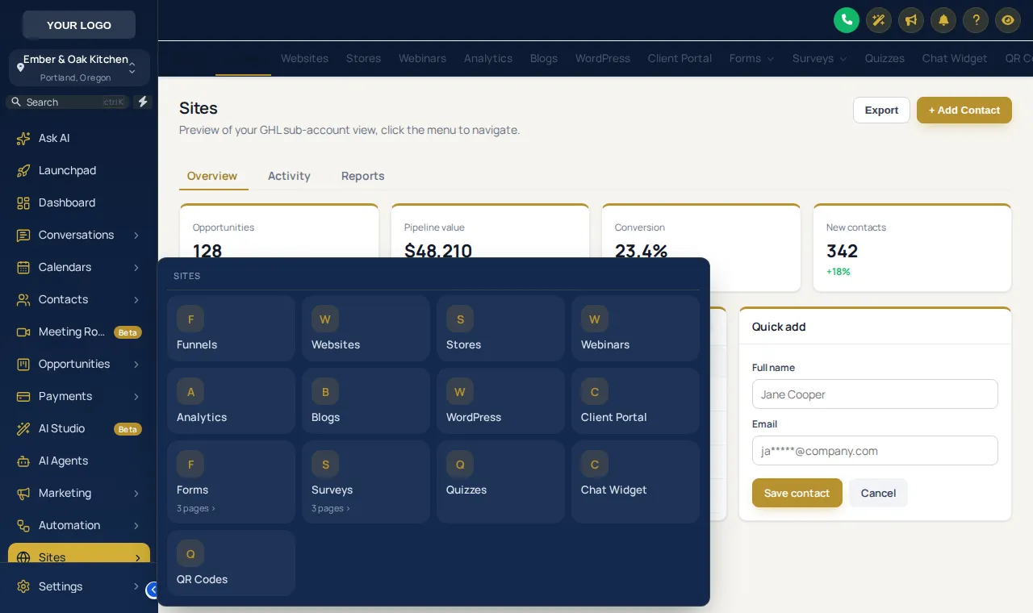Click the help question mark icon
This screenshot has width=1033, height=613.
point(976,20)
